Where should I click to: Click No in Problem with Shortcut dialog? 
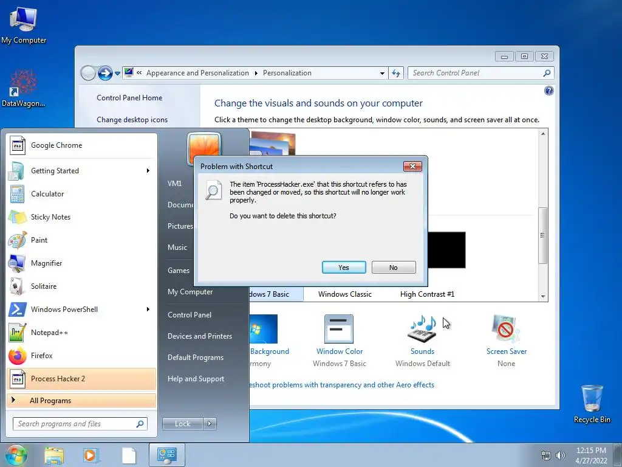394,268
